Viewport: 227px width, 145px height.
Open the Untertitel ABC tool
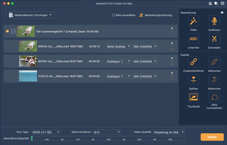193,39
